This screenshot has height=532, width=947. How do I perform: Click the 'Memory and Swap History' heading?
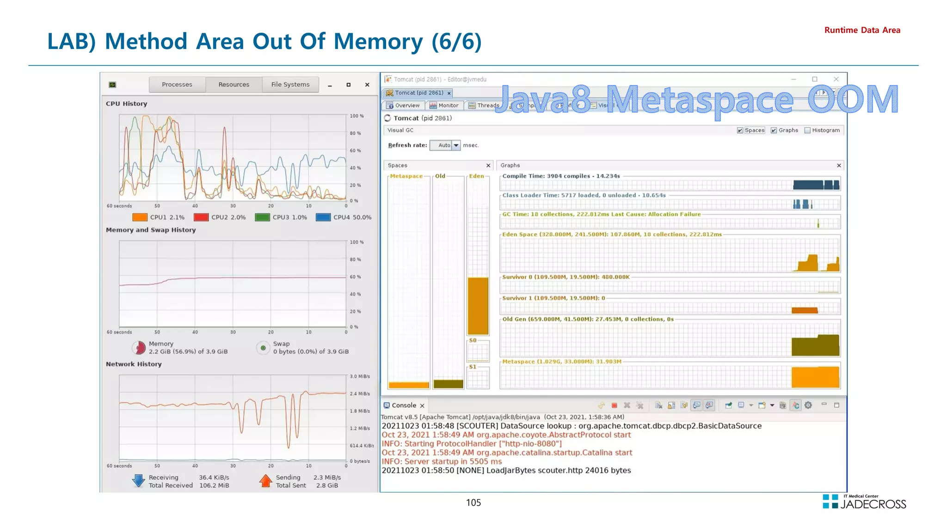[x=151, y=230]
